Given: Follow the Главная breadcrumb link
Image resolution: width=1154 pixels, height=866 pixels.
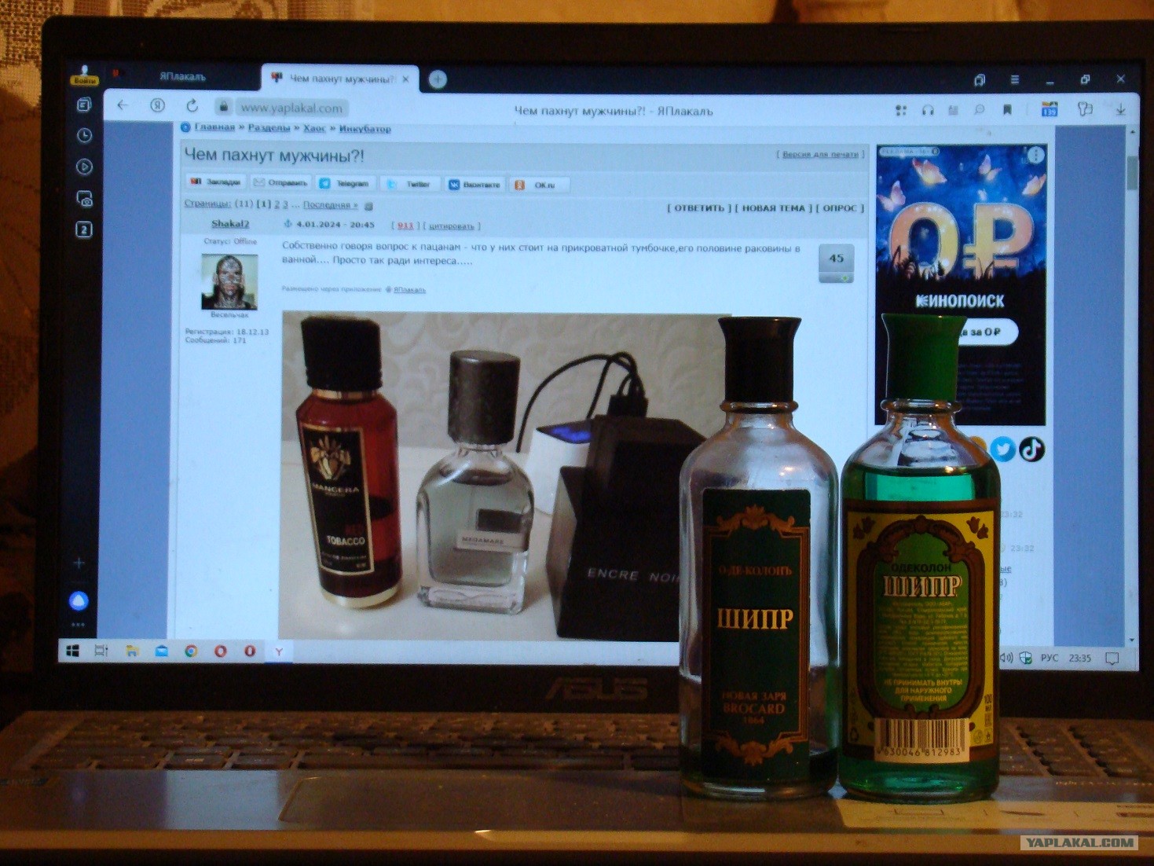Looking at the screenshot, I should (214, 127).
